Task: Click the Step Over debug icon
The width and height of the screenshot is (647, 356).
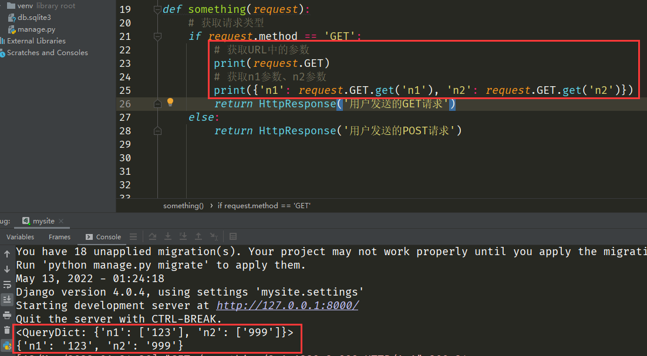Action: [153, 237]
